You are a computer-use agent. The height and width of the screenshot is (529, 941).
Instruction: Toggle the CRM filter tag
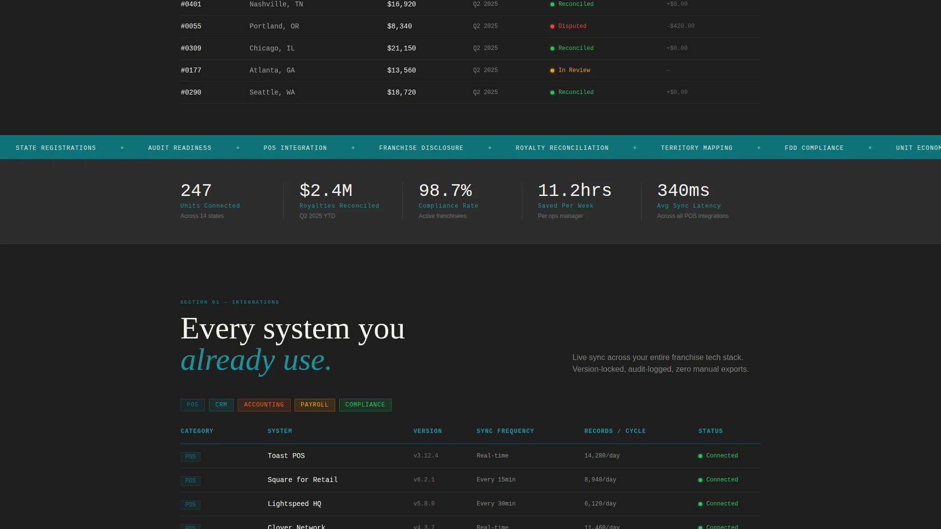coord(221,405)
